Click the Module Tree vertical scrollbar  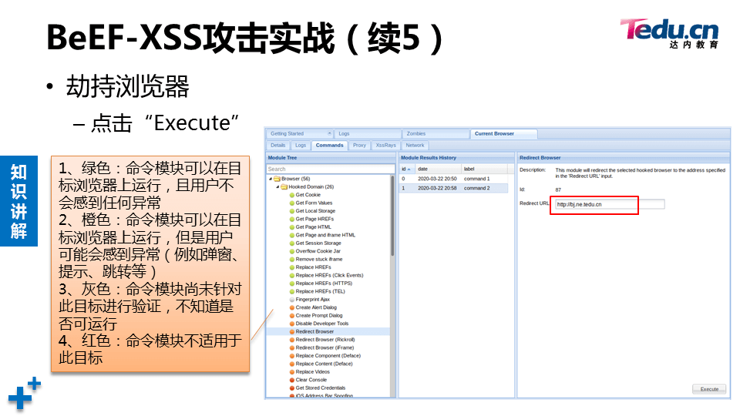coord(392,216)
